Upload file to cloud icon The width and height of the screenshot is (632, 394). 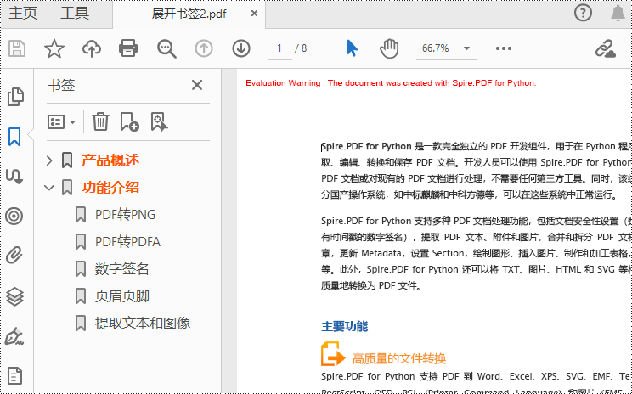coord(92,48)
